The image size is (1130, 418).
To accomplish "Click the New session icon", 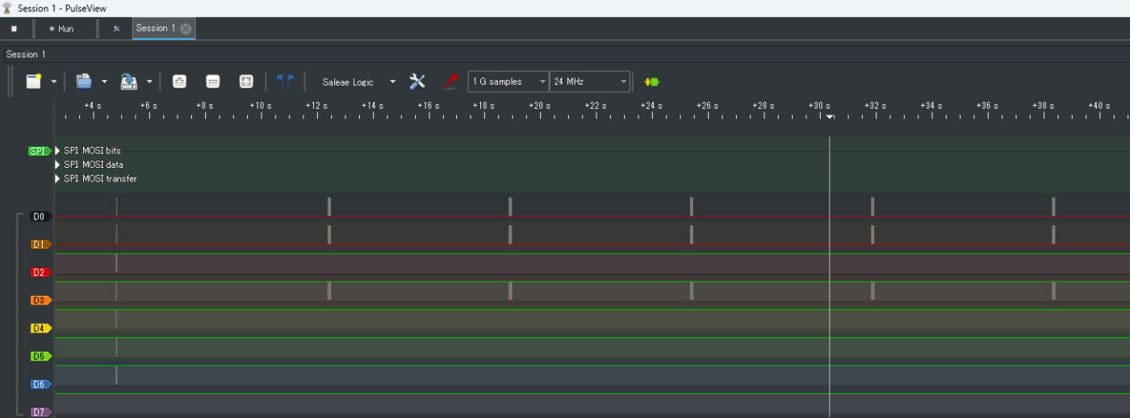I will pyautogui.click(x=33, y=82).
